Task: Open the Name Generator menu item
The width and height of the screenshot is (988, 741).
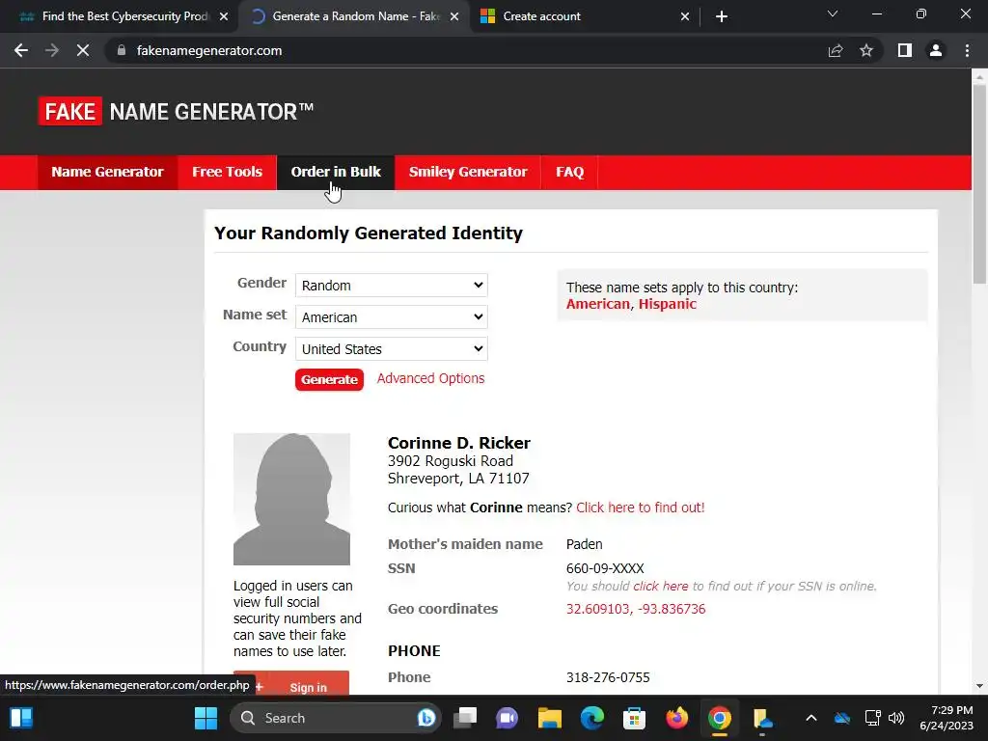Action: (107, 172)
